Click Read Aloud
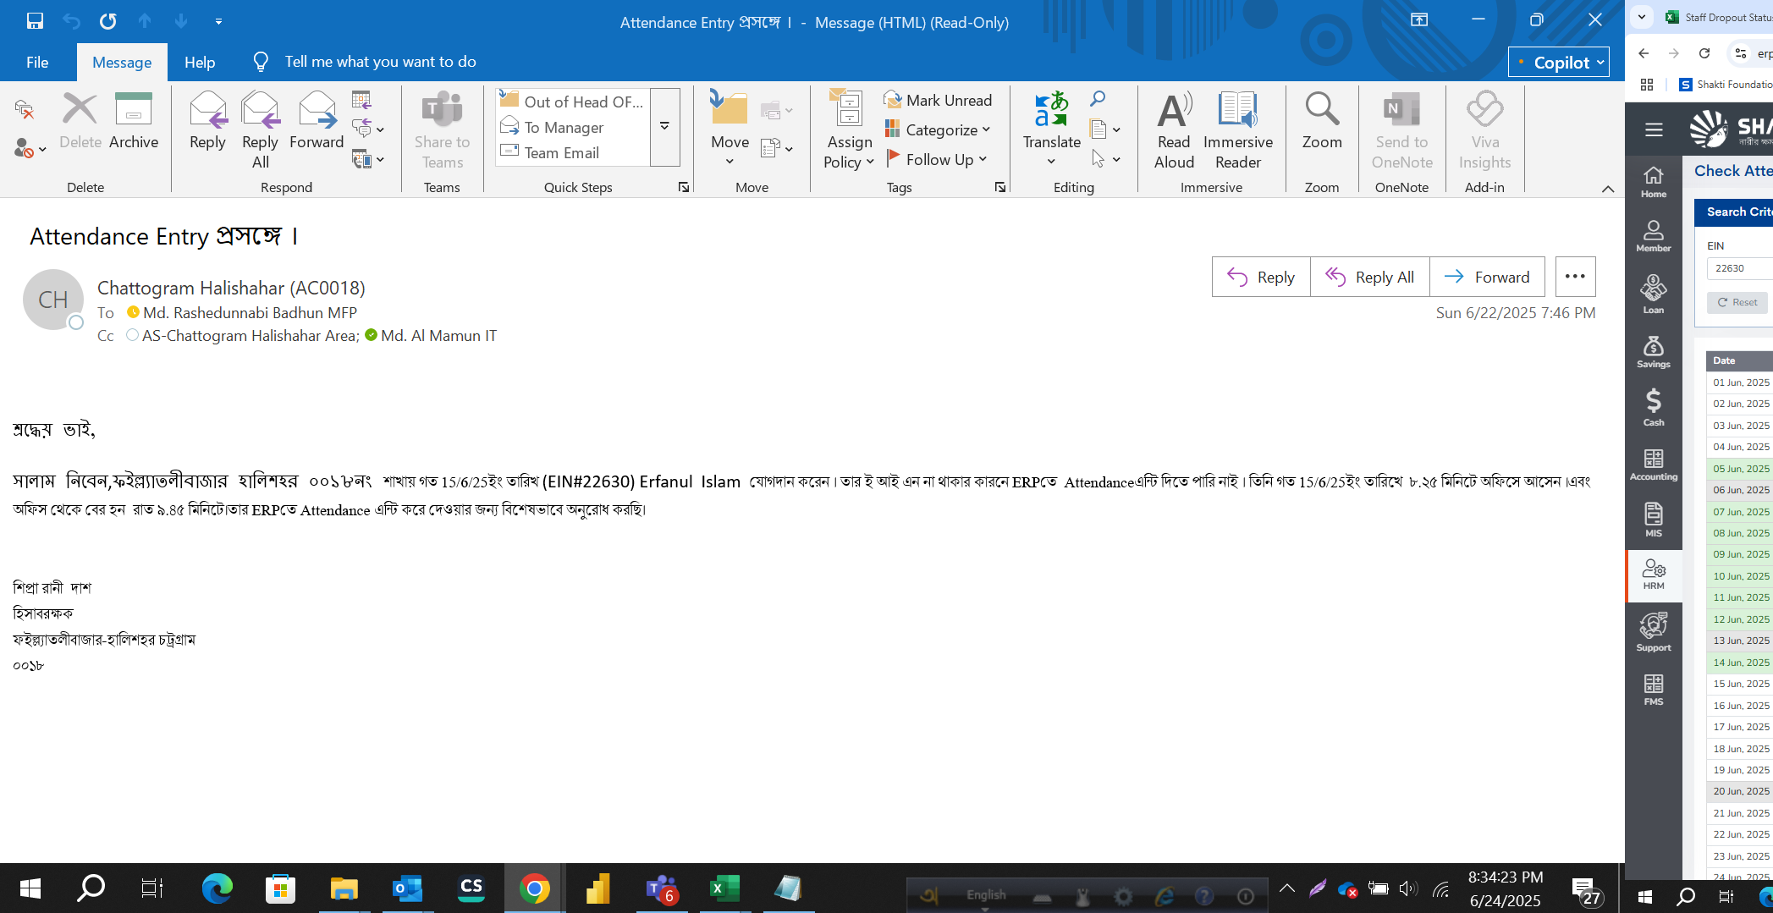Viewport: 1773px width, 913px height. click(1174, 131)
